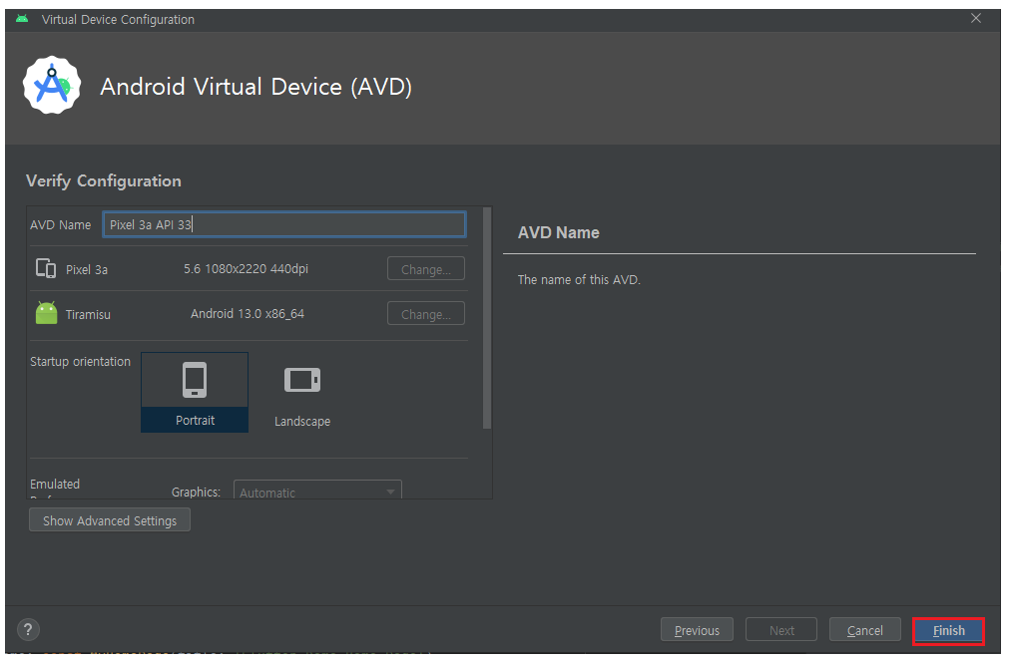Go back with the Previous button
1010x663 pixels.
click(697, 630)
